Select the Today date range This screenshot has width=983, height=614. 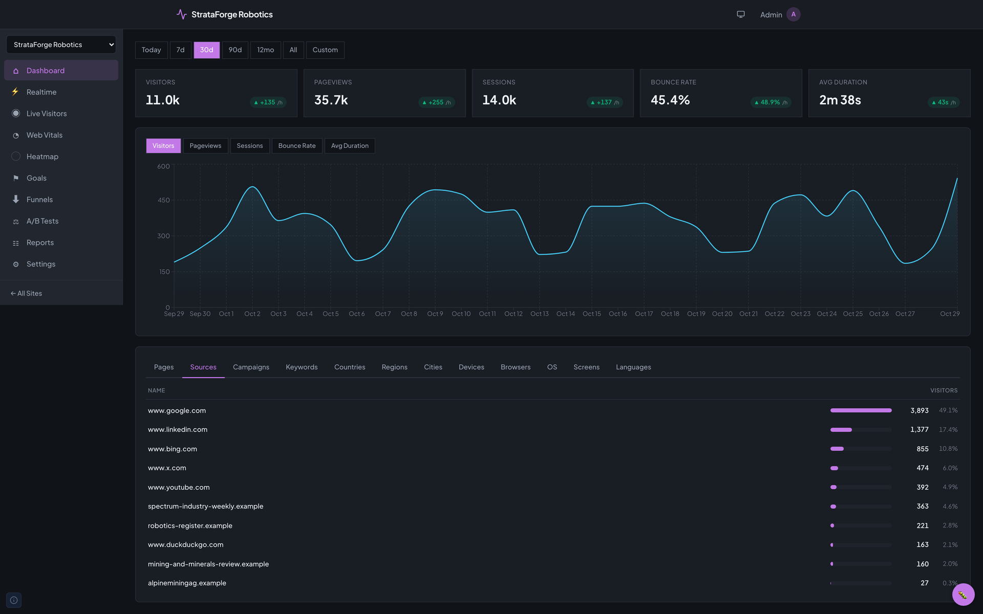click(151, 50)
